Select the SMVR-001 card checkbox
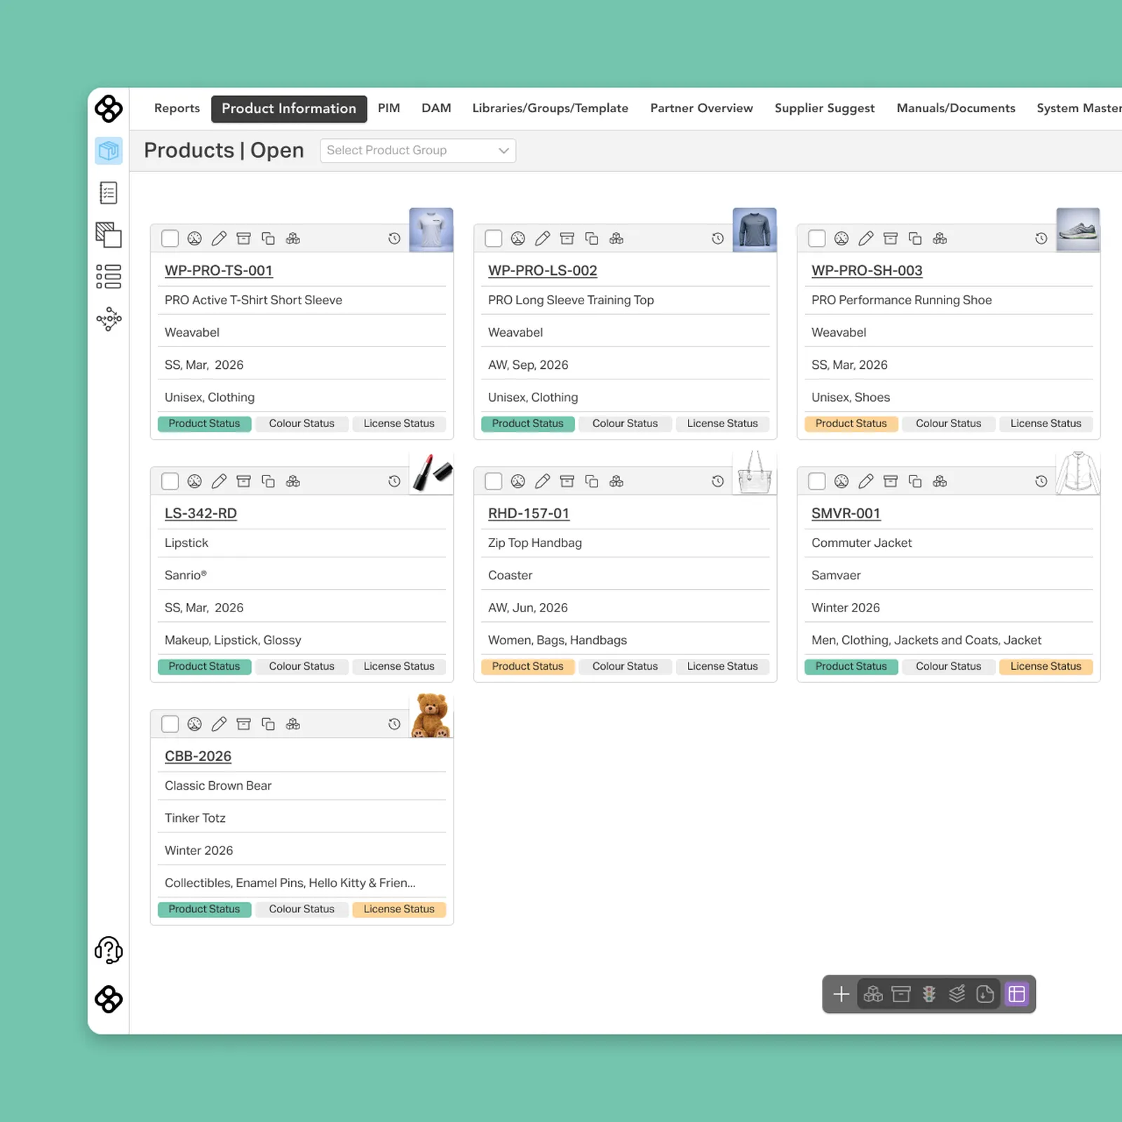 pyautogui.click(x=817, y=481)
